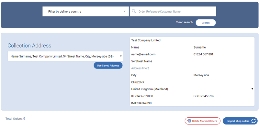The image size is (259, 128).
Task: Click the City field
Action: tap(161, 75)
